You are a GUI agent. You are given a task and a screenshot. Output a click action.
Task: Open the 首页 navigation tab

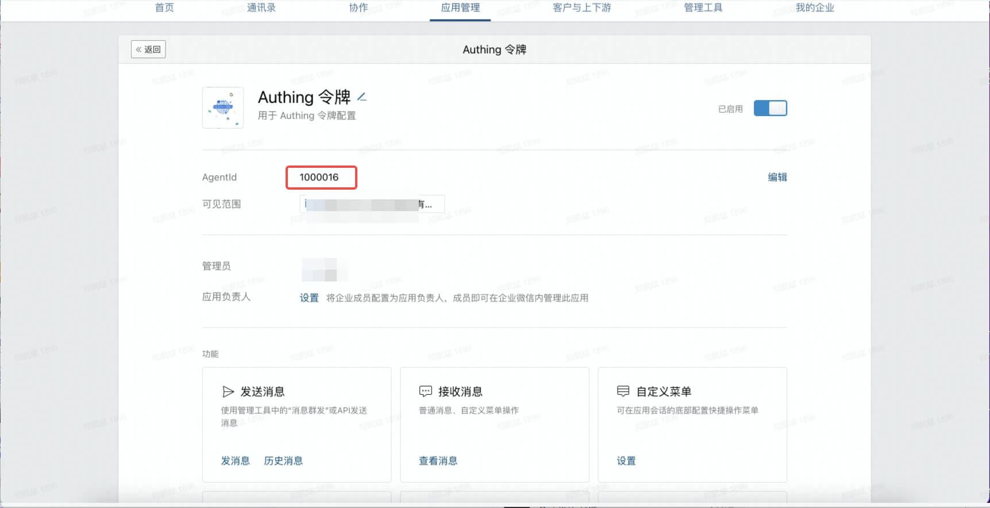pos(164,8)
